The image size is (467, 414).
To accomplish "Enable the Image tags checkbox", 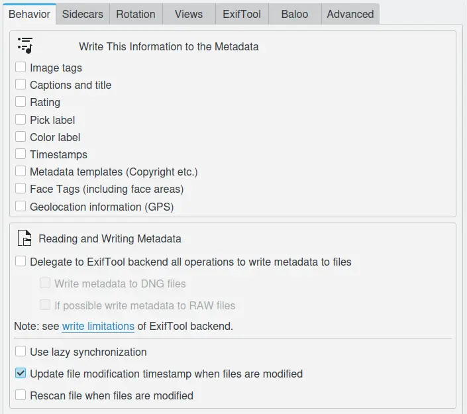I will tap(21, 68).
